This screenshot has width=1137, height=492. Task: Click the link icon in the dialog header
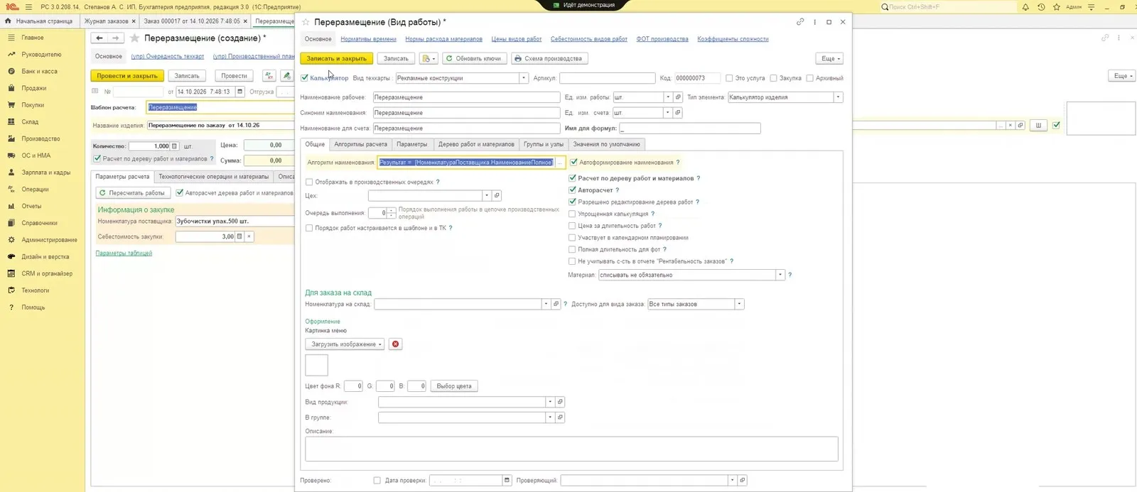pos(800,22)
